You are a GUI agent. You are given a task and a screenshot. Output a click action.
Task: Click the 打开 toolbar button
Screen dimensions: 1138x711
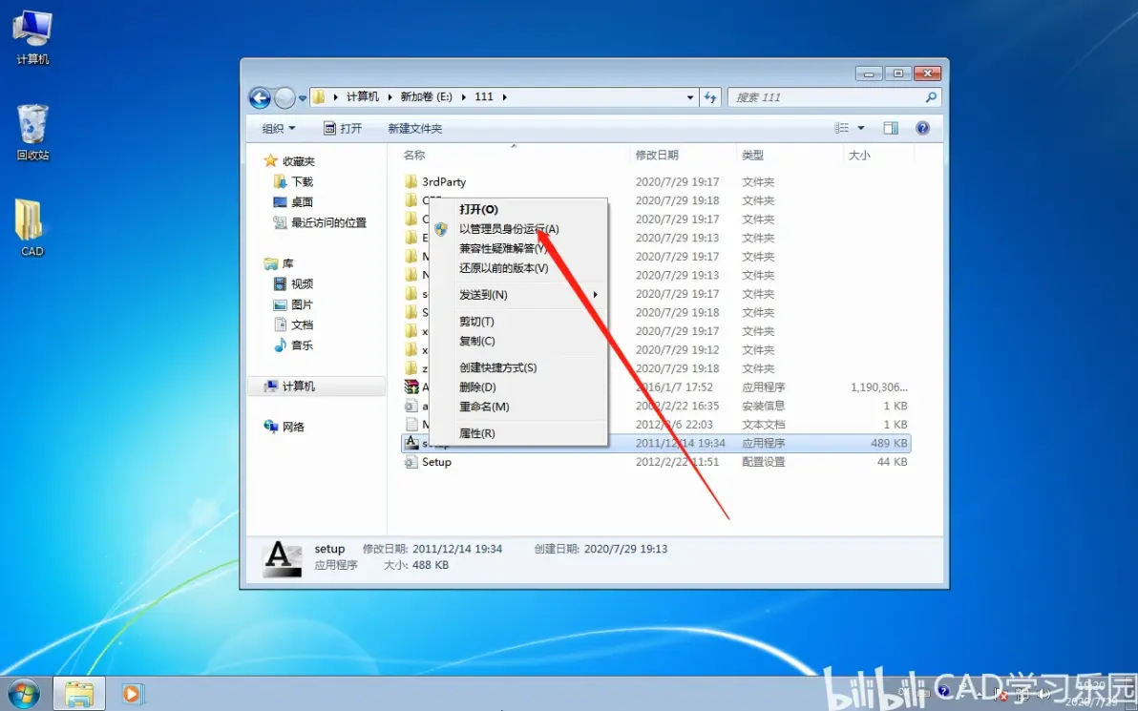click(343, 129)
